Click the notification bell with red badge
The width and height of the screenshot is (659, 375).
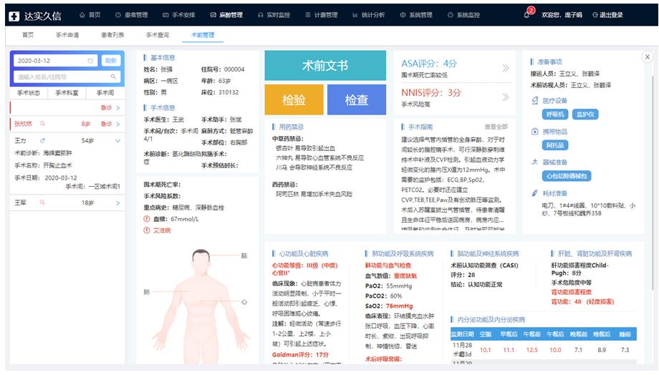tap(527, 14)
